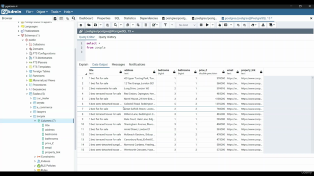The height and width of the screenshot is (176, 314).
Task: Click the Query Tool icon in Browser panel
Action: click(x=55, y=19)
